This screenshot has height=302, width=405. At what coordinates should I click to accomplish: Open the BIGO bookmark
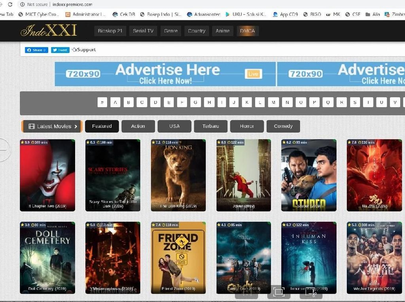(312, 15)
